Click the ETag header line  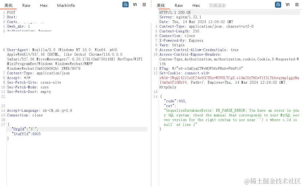pyautogui.click(x=201, y=68)
